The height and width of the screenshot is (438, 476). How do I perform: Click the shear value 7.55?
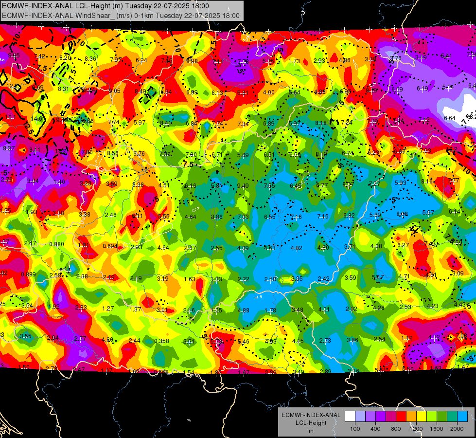point(269,185)
